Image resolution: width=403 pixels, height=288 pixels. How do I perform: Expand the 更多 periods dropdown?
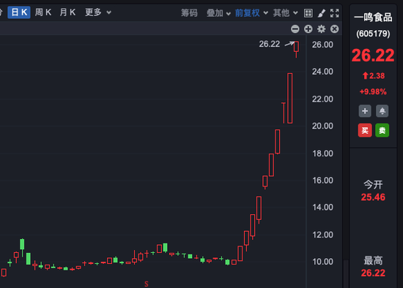[x=98, y=12]
